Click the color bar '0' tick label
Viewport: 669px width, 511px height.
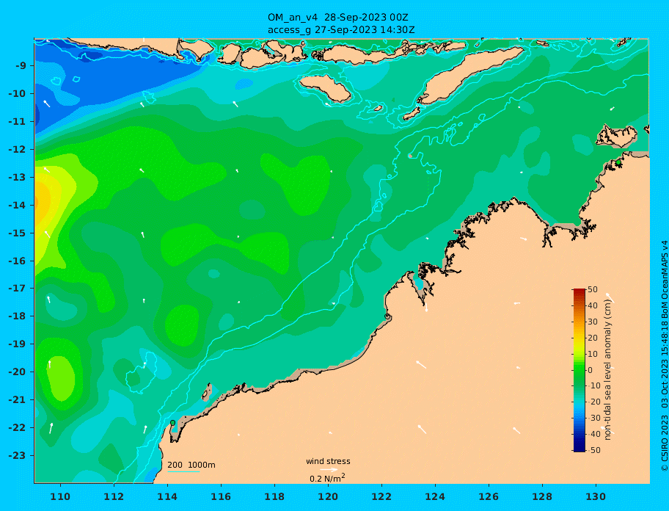coord(590,370)
